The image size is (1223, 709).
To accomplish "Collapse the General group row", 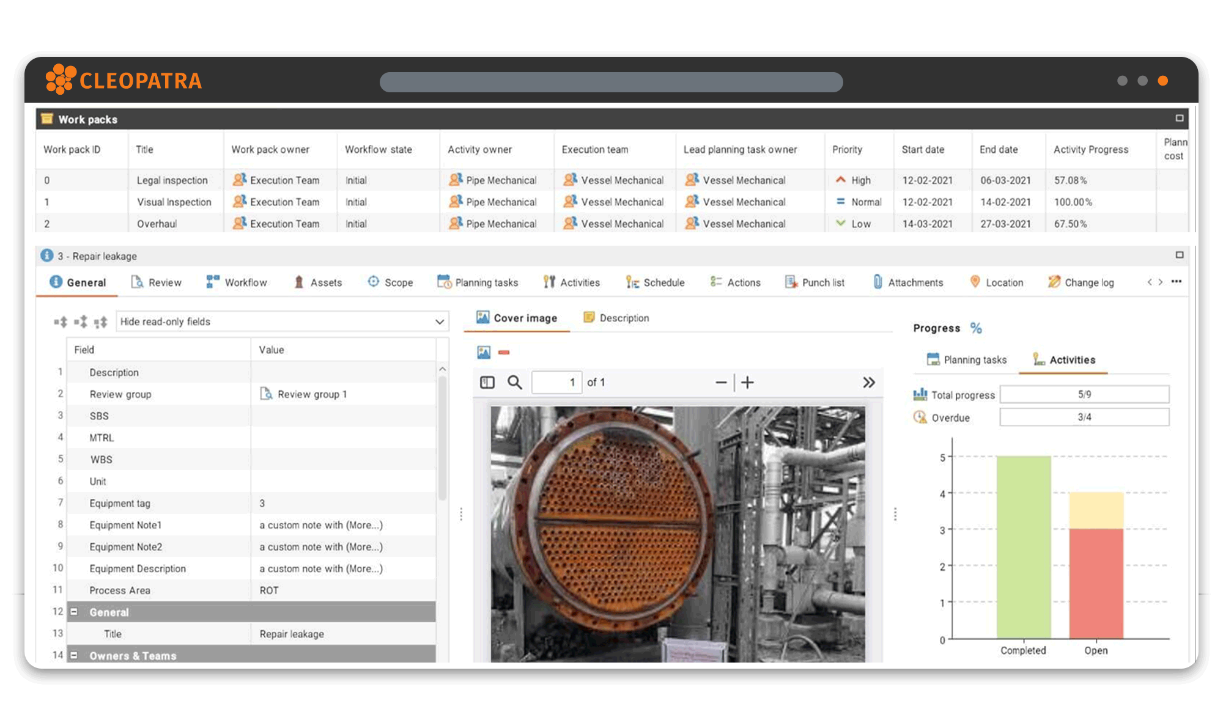I will [74, 612].
